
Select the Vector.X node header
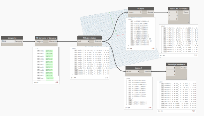point(141,9)
